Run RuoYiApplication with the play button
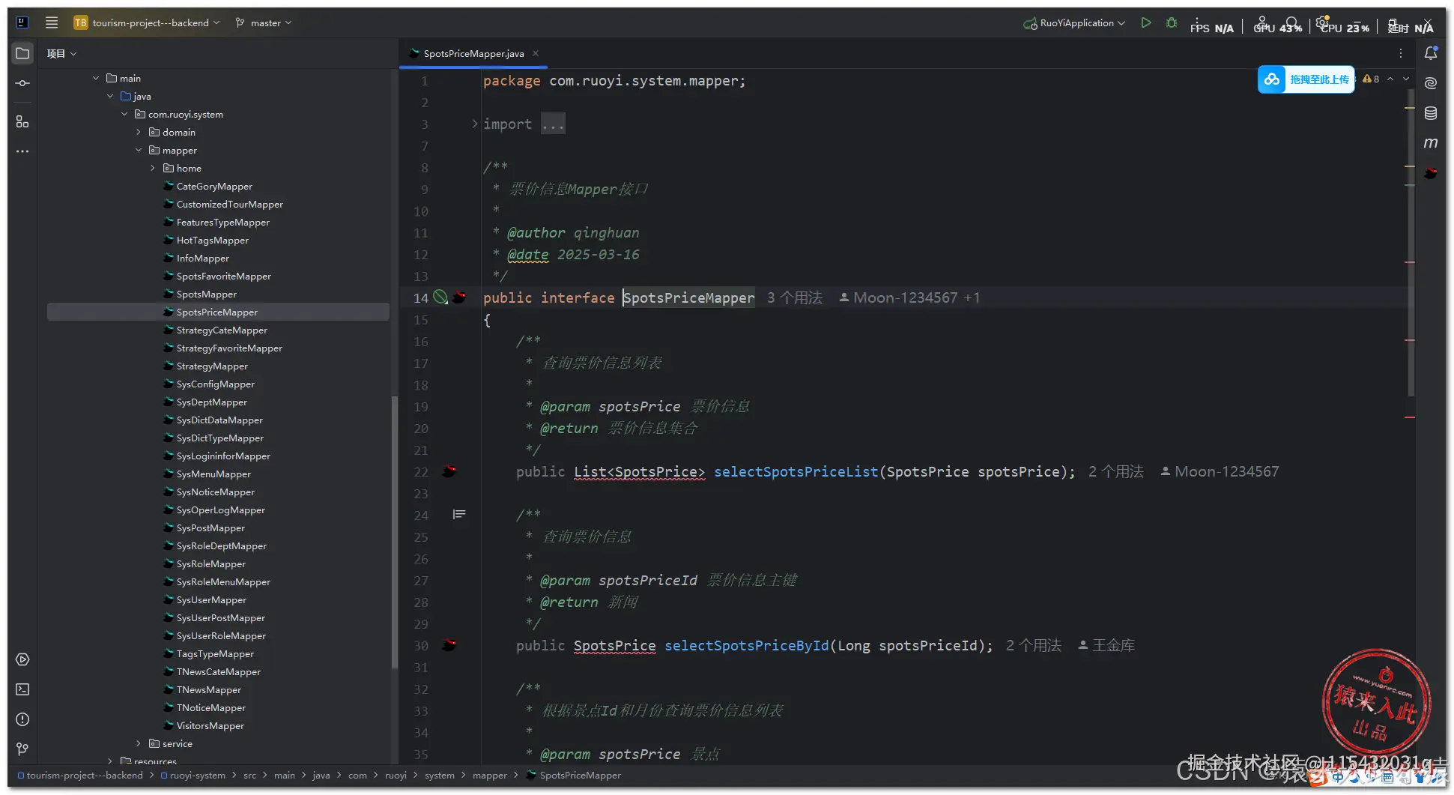The height and width of the screenshot is (795, 1454). (1145, 22)
